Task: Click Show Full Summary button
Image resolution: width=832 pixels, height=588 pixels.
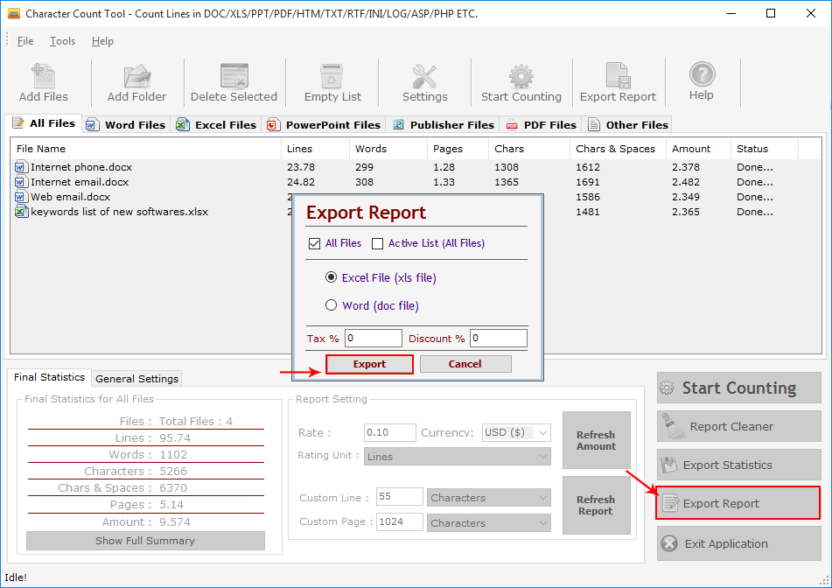Action: pyautogui.click(x=145, y=541)
